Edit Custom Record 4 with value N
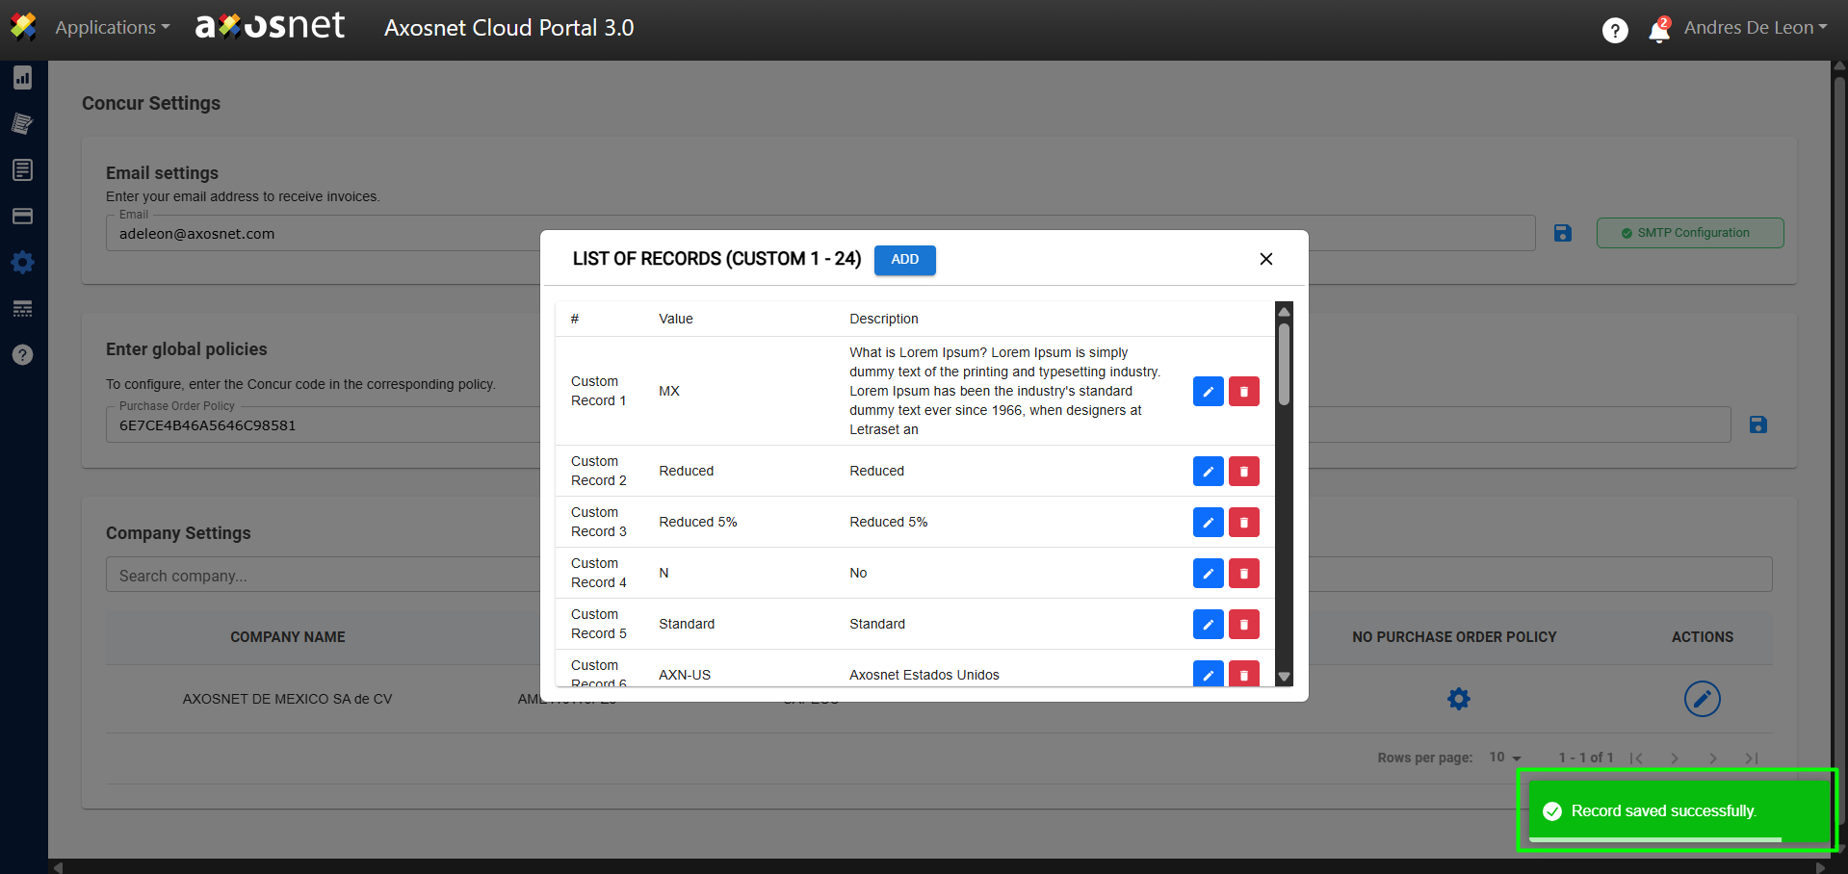1848x874 pixels. coord(1208,573)
